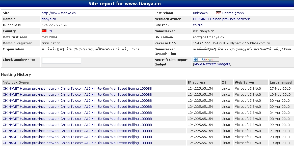Image resolution: width=294 pixels, height=146 pixels.
Task: Click the Reverse DNS 163data.com.cn value
Action: (232, 43)
